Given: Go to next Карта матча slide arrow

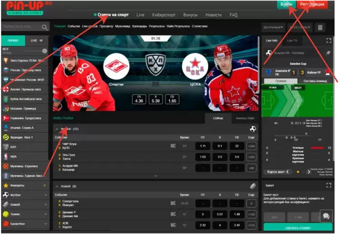Looking at the screenshot, I should 309,172.
